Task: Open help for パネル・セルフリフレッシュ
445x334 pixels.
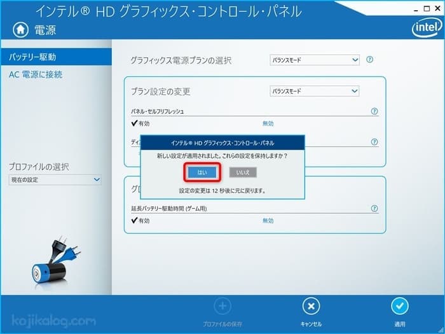Action: (x=374, y=111)
